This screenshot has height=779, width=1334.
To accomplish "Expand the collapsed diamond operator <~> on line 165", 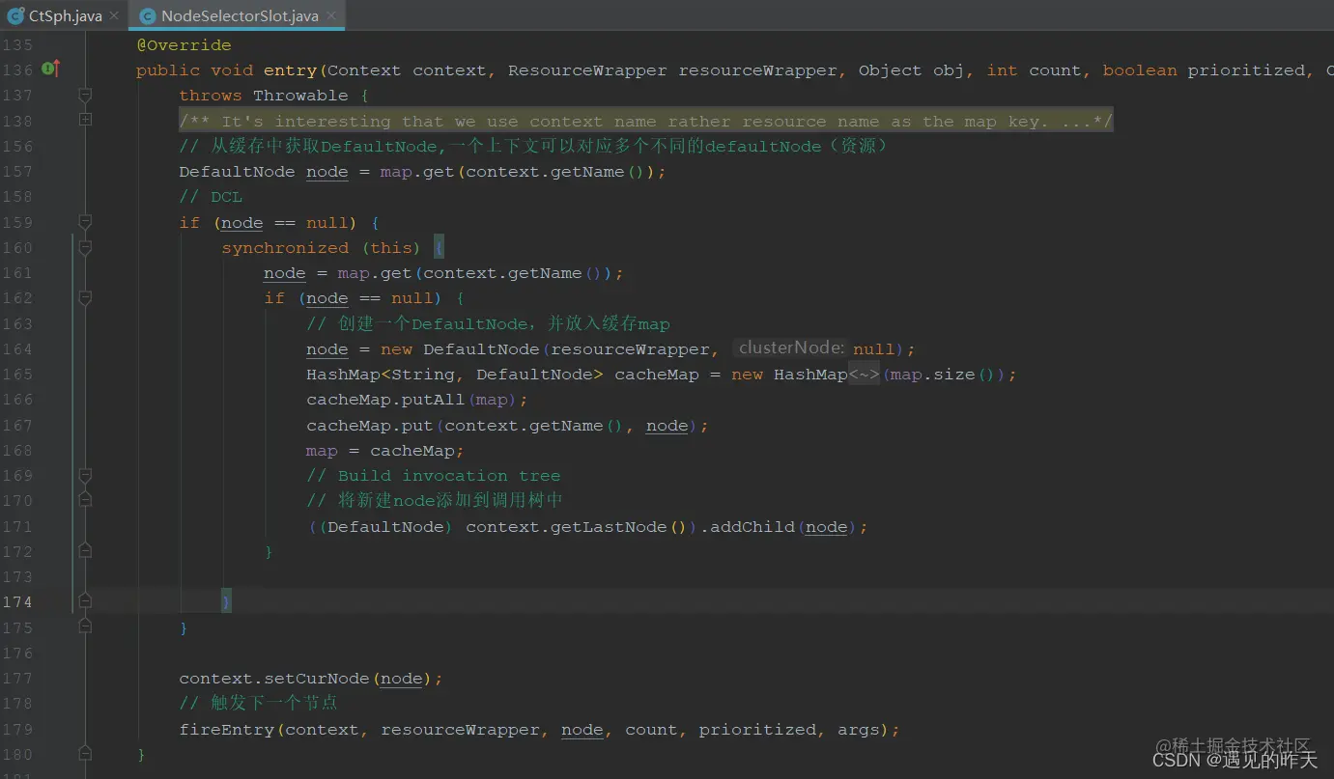I will [864, 375].
